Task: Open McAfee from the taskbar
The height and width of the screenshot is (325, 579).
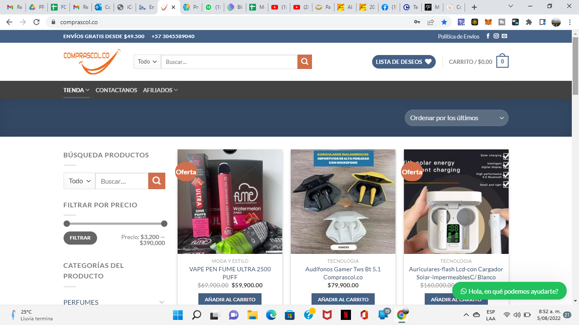Action: (327, 315)
